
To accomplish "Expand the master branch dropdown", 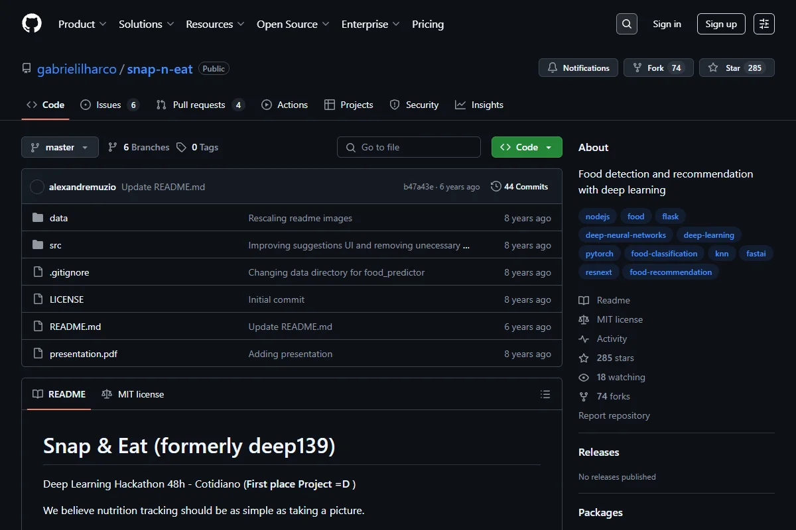I will [60, 147].
